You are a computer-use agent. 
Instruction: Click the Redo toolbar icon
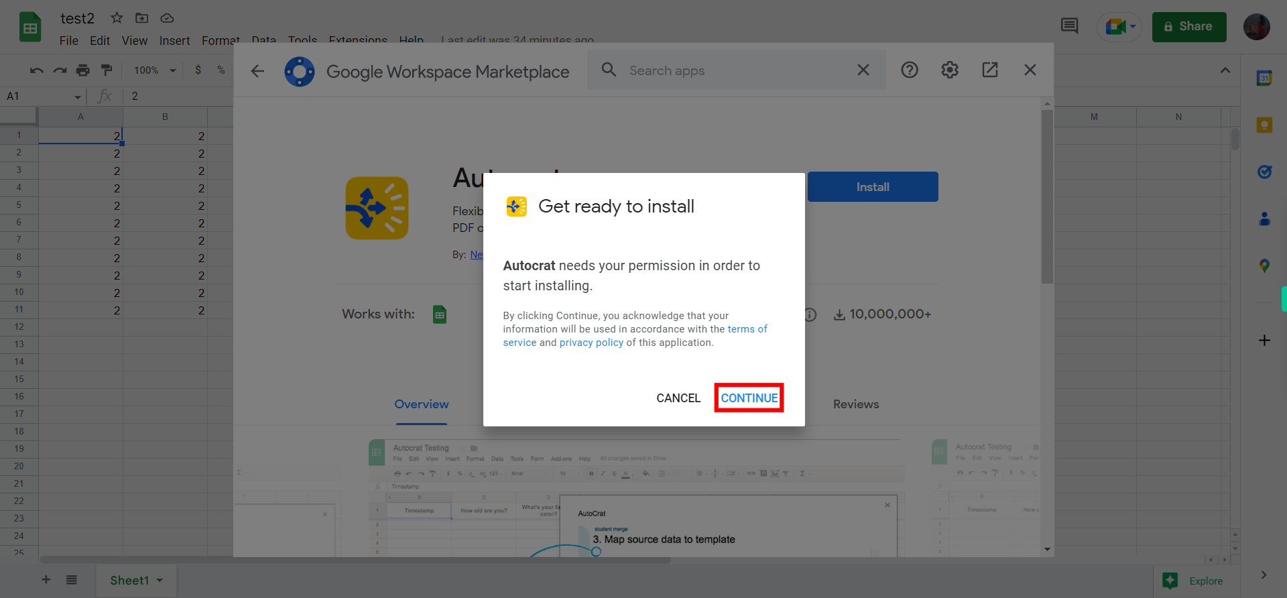coord(60,70)
